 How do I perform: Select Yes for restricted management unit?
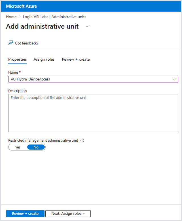click(x=18, y=147)
